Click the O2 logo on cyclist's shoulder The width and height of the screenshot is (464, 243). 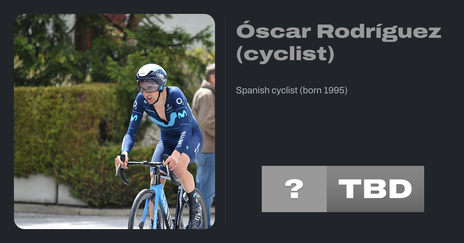(x=180, y=101)
